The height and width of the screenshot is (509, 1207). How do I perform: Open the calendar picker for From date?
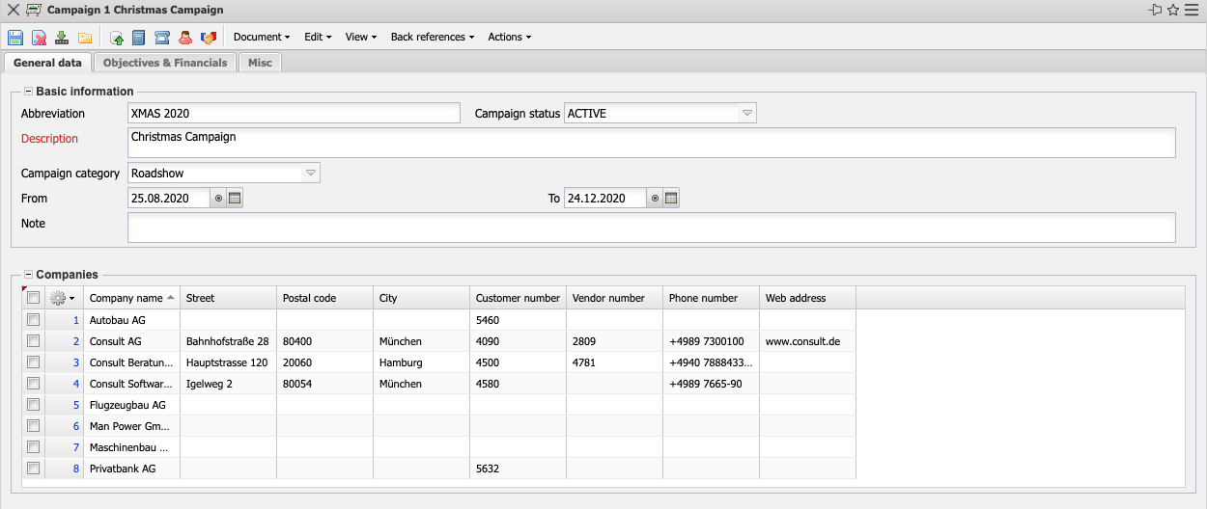pyautogui.click(x=236, y=199)
